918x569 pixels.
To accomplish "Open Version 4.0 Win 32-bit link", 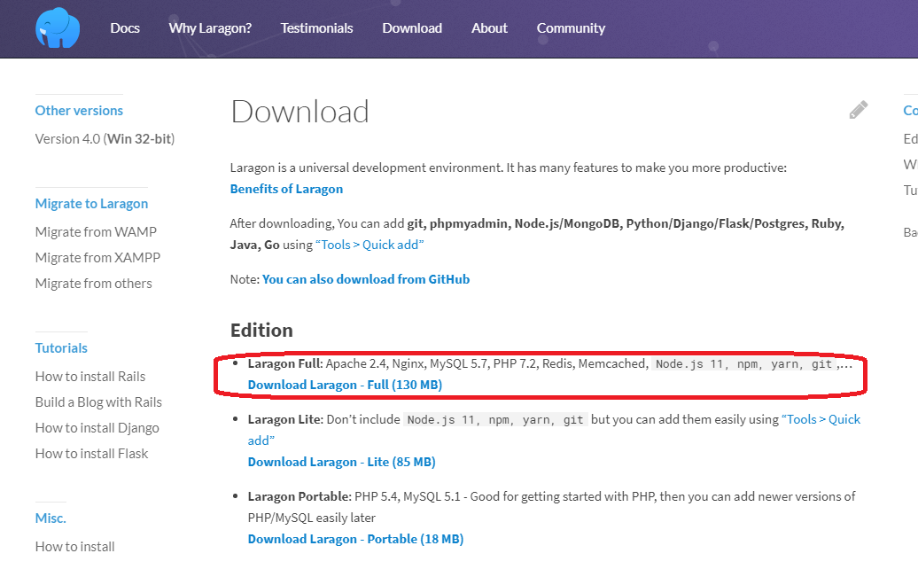I will (105, 139).
